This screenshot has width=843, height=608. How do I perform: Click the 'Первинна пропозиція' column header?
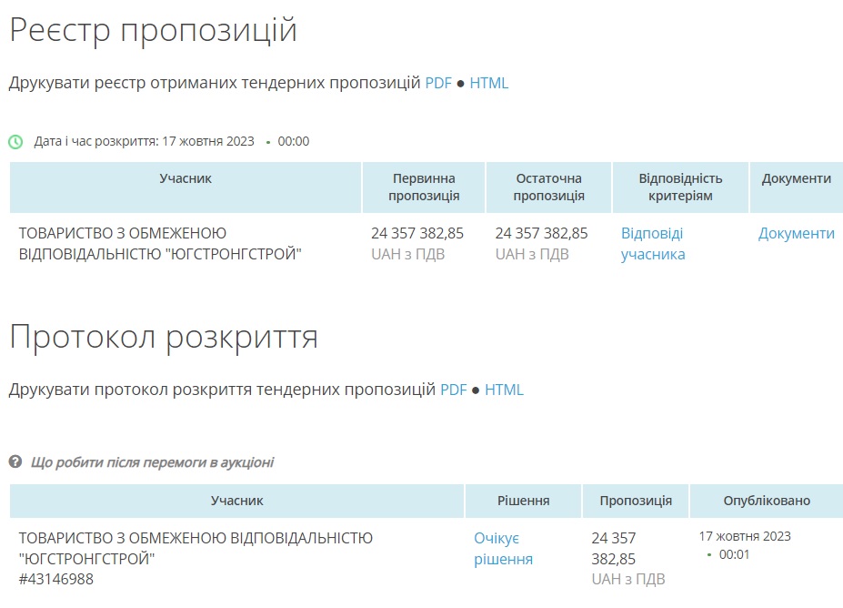click(424, 187)
